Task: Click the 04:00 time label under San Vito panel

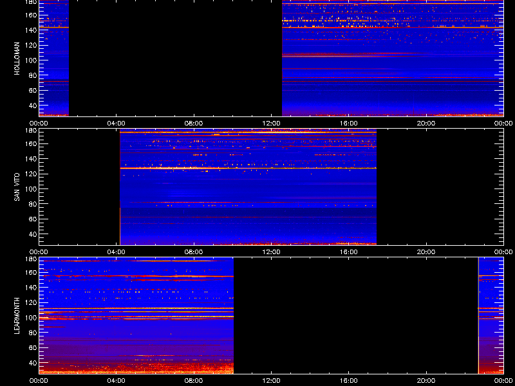Action: [117, 252]
